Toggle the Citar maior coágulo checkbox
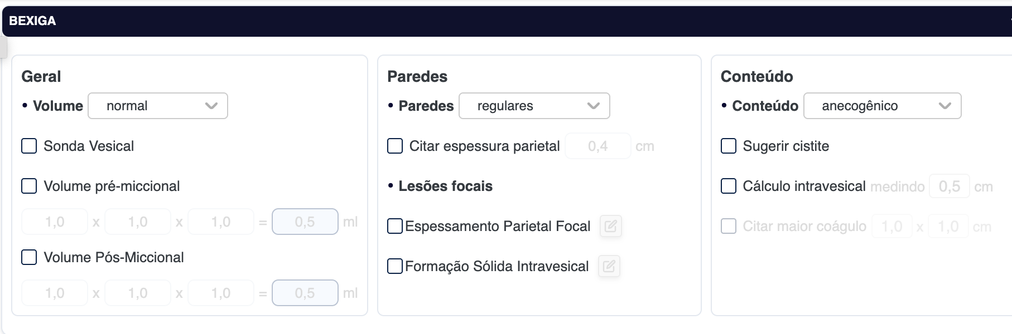 (729, 226)
